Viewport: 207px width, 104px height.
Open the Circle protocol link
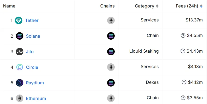[32, 67]
